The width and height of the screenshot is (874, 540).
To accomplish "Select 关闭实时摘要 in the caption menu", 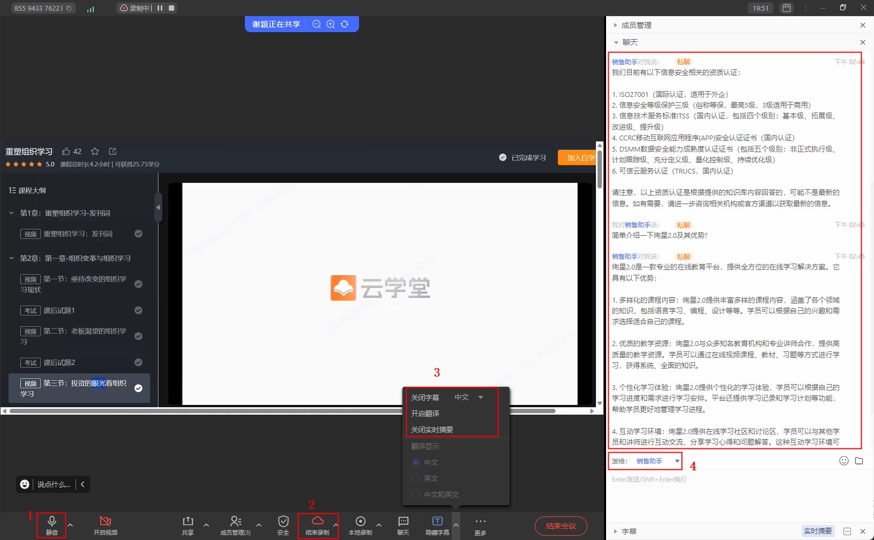I will coord(432,430).
